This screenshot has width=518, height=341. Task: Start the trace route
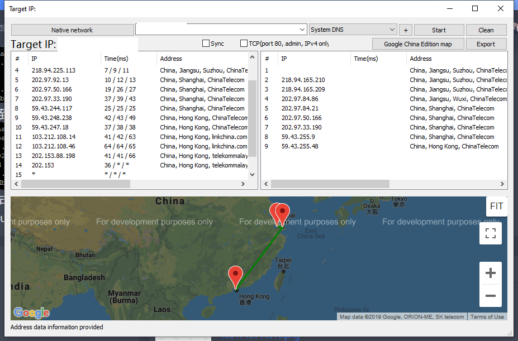(439, 30)
